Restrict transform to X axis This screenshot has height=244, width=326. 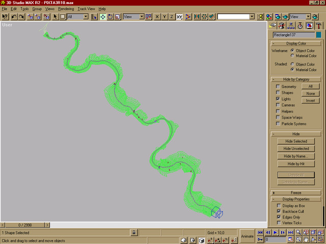(157, 17)
